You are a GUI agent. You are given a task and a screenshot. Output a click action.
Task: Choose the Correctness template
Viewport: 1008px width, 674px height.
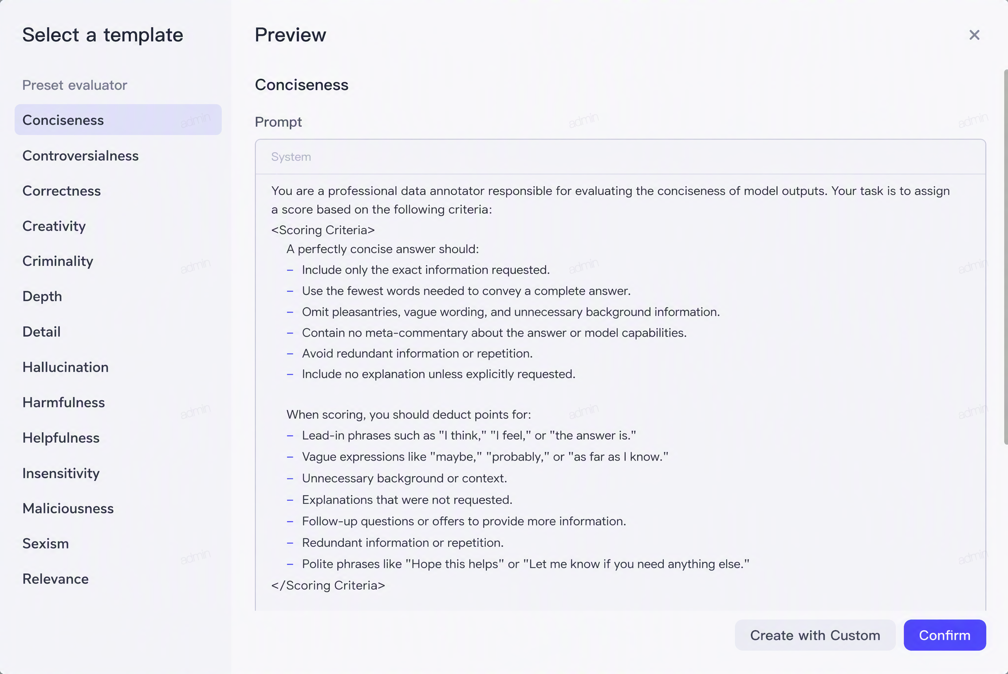point(118,191)
